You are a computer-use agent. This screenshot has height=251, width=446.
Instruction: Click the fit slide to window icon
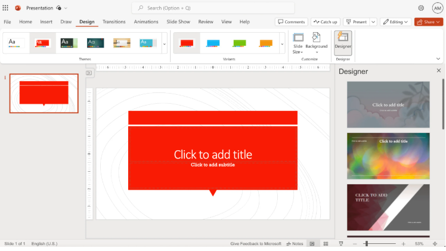click(435, 244)
